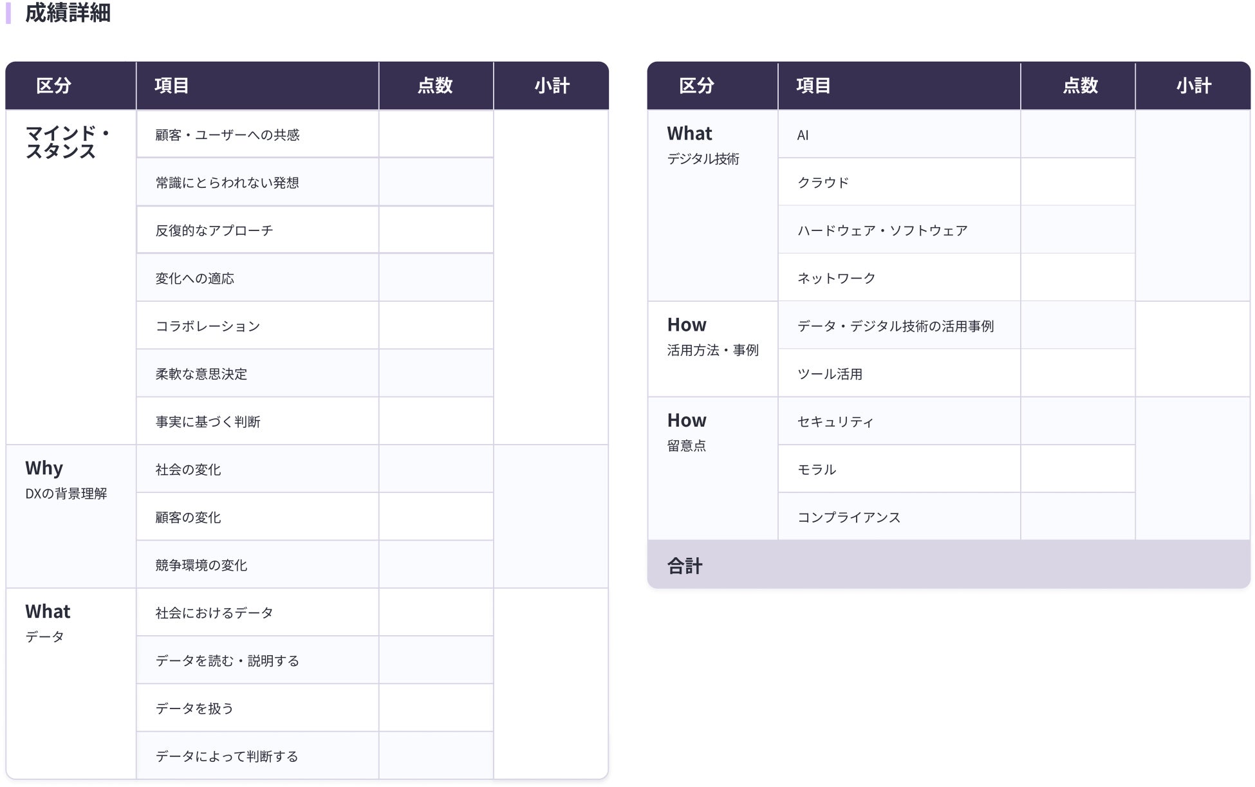Click the 反復的なアプローチ table item
Image resolution: width=1255 pixels, height=787 pixels.
tap(214, 230)
